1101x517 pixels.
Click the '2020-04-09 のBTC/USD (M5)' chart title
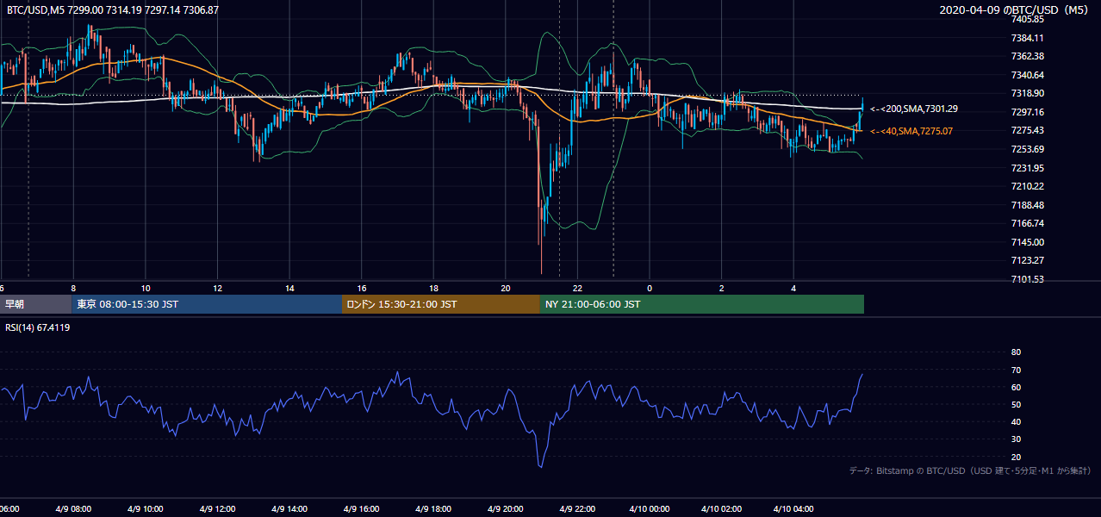(x=1016, y=9)
